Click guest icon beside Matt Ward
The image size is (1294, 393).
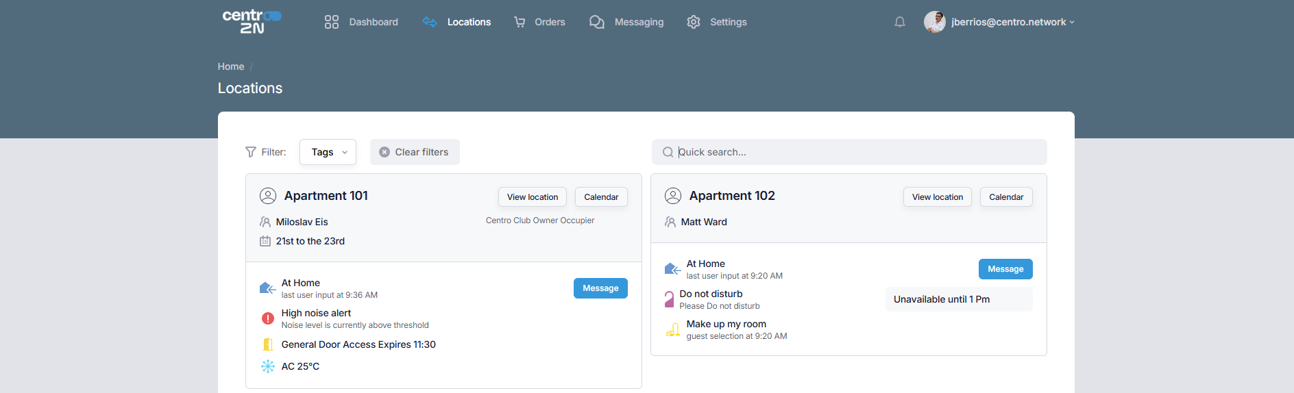tap(670, 222)
